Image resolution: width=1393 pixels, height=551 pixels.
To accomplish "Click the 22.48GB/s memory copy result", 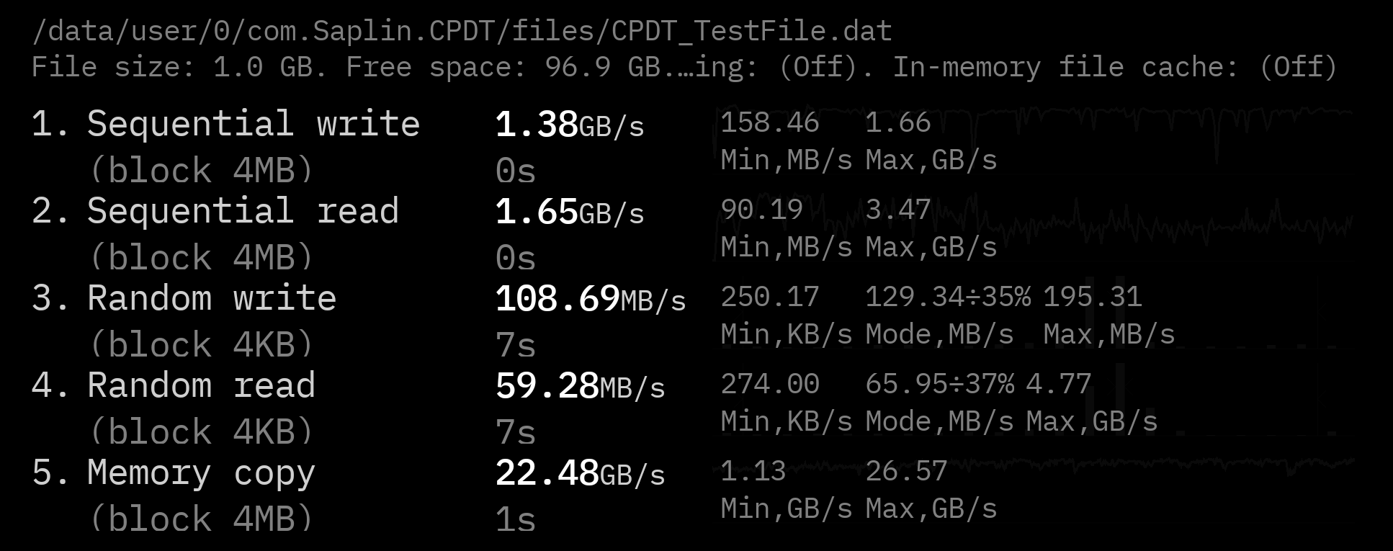I will (x=580, y=473).
